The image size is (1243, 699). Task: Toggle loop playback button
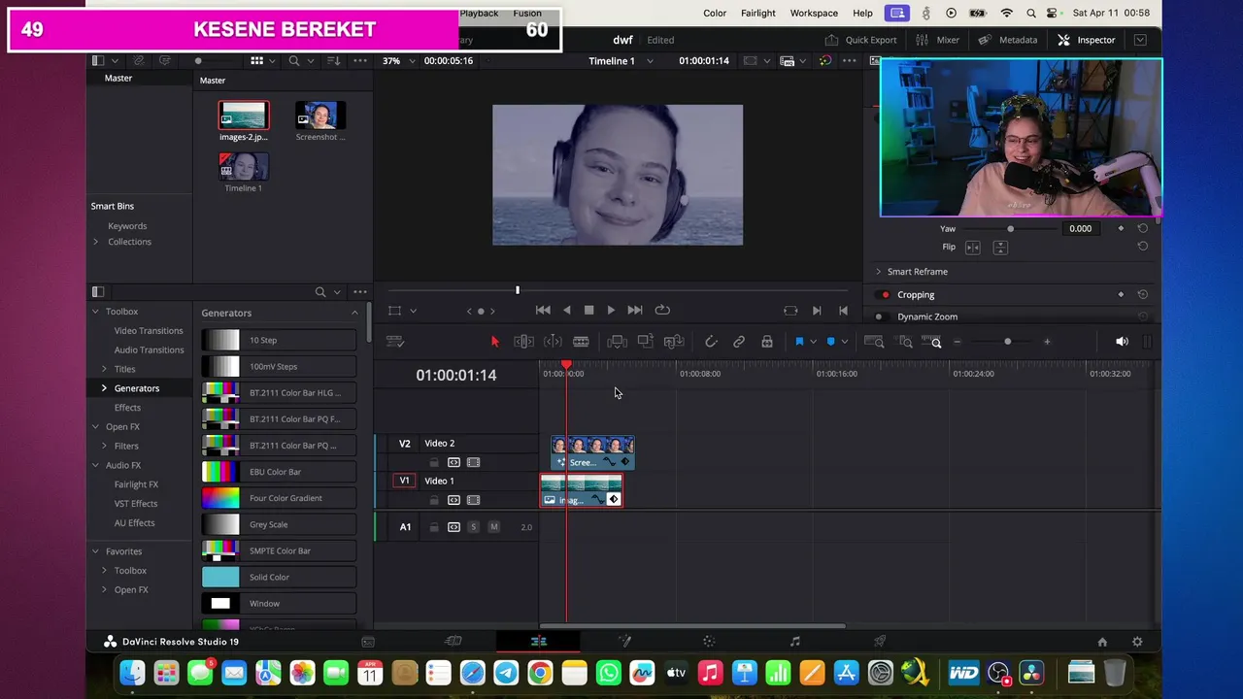(662, 310)
